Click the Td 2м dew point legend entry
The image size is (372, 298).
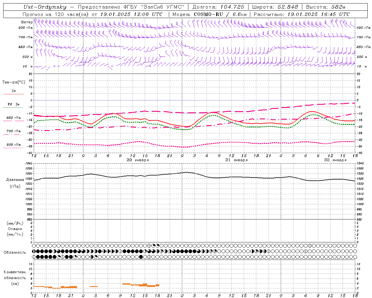[14, 104]
